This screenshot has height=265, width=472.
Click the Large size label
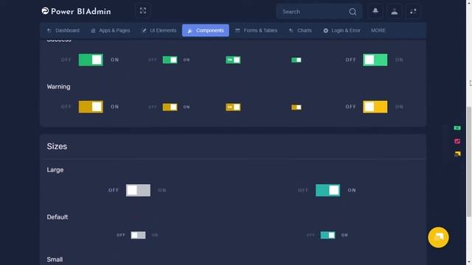tap(55, 170)
